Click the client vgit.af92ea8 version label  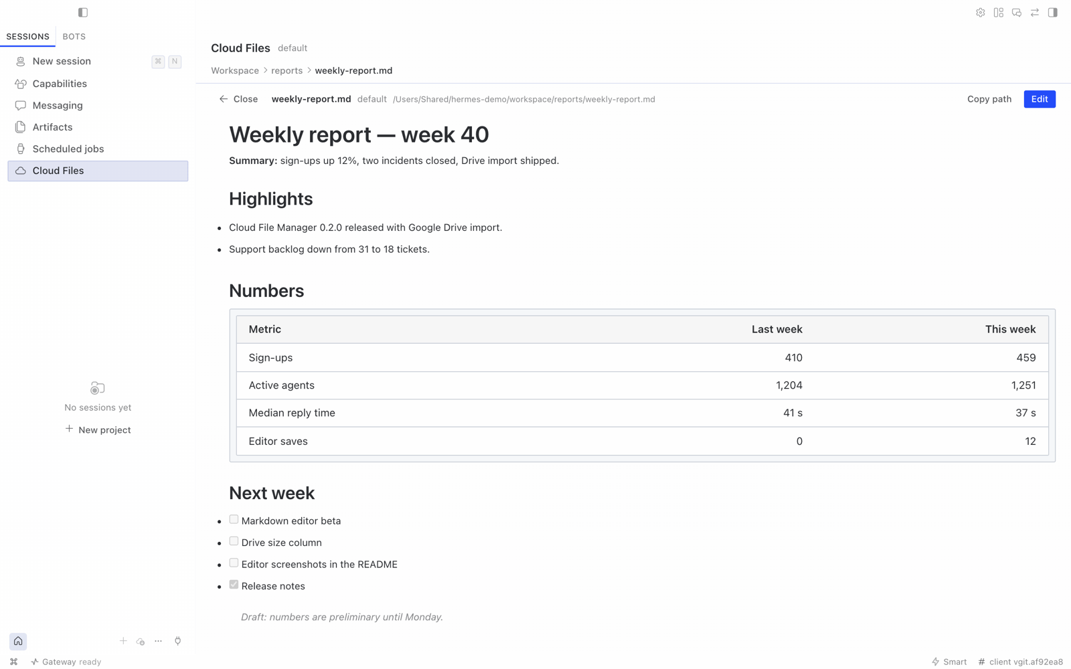1020,662
